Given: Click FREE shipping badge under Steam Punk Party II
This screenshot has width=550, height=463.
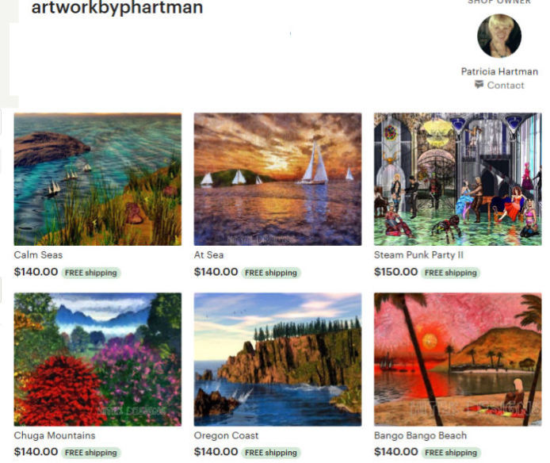Looking at the screenshot, I should (x=451, y=273).
